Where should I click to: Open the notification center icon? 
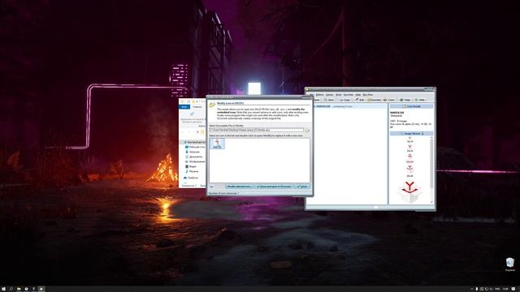(513, 289)
